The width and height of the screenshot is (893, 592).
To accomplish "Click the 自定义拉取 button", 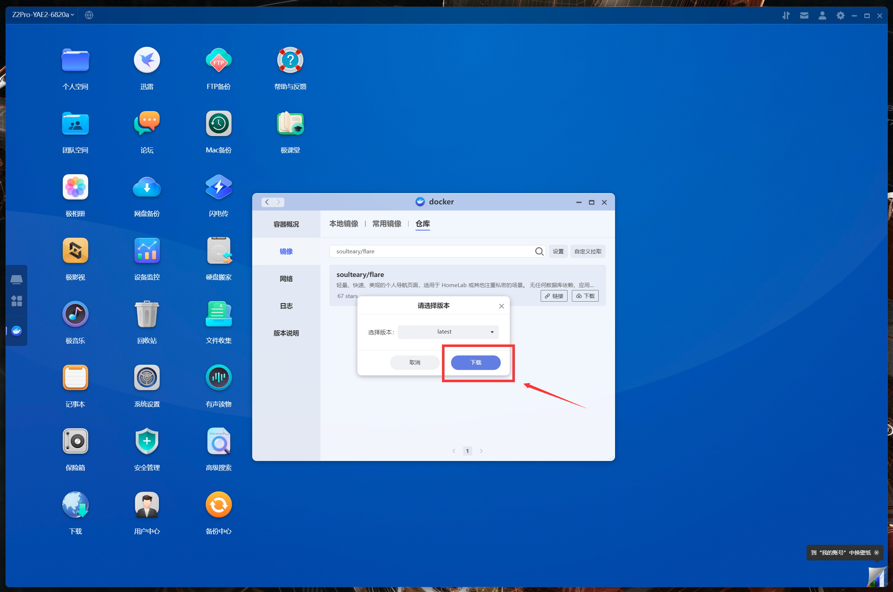I will tap(588, 252).
